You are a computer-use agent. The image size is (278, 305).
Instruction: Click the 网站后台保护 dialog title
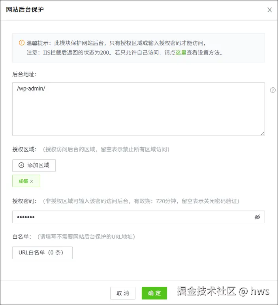(x=25, y=9)
